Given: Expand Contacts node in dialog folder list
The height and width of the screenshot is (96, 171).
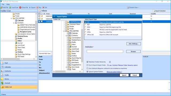Looking at the screenshot, I should (x=66, y=35).
